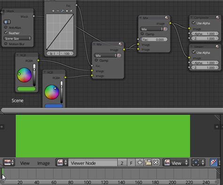Open blend type dropdown on left Mix node

click(x=105, y=56)
